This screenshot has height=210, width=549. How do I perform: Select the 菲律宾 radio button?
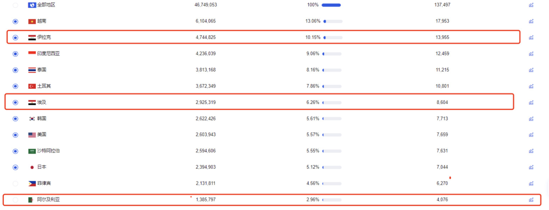pos(16,183)
